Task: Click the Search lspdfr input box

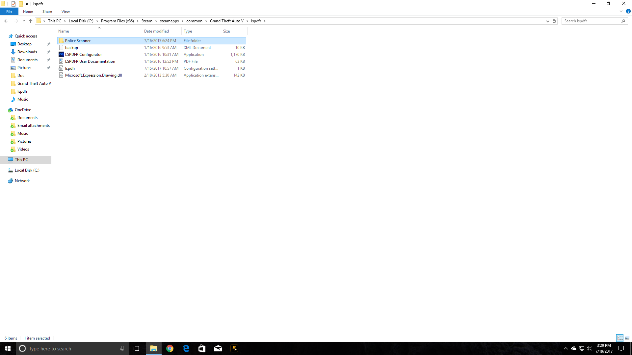Action: pyautogui.click(x=591, y=21)
